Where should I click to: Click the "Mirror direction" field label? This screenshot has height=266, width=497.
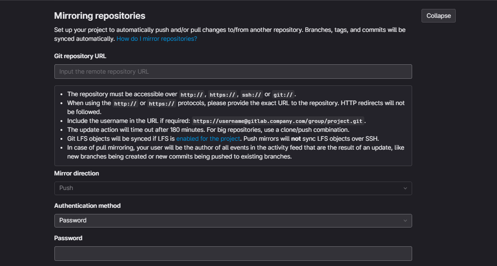click(76, 174)
